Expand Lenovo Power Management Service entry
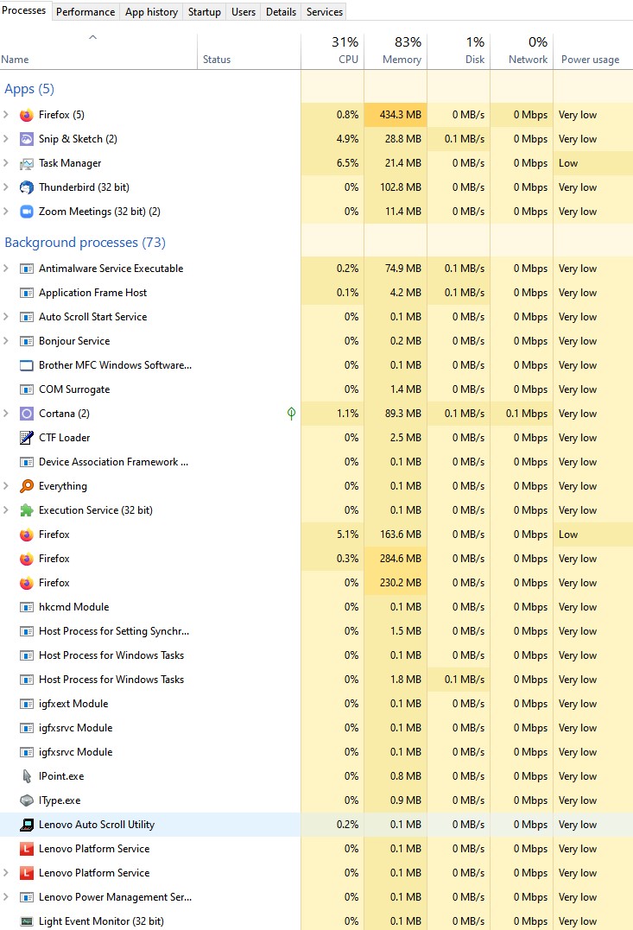 click(x=7, y=897)
